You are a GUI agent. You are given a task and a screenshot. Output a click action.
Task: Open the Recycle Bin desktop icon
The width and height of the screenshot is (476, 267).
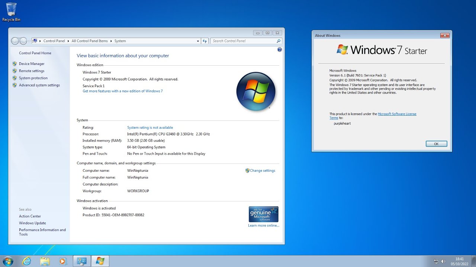click(x=11, y=12)
